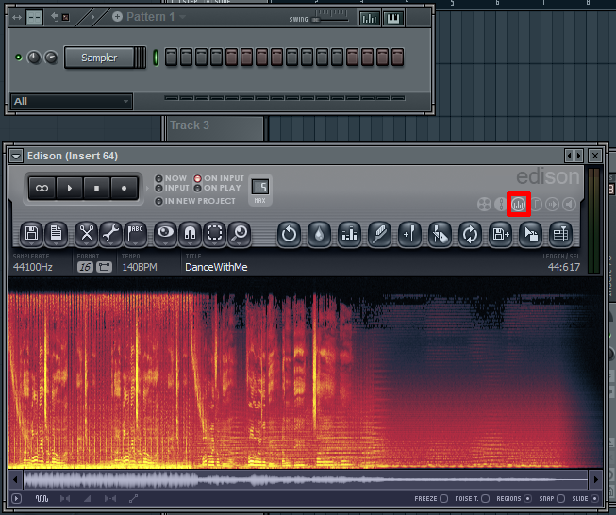
Task: Toggle Edison's loop button
Action: (x=42, y=188)
